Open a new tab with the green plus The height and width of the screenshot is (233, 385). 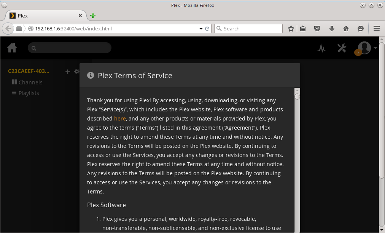point(92,16)
